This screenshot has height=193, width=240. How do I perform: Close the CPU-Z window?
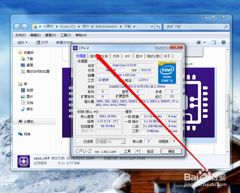click(177, 47)
